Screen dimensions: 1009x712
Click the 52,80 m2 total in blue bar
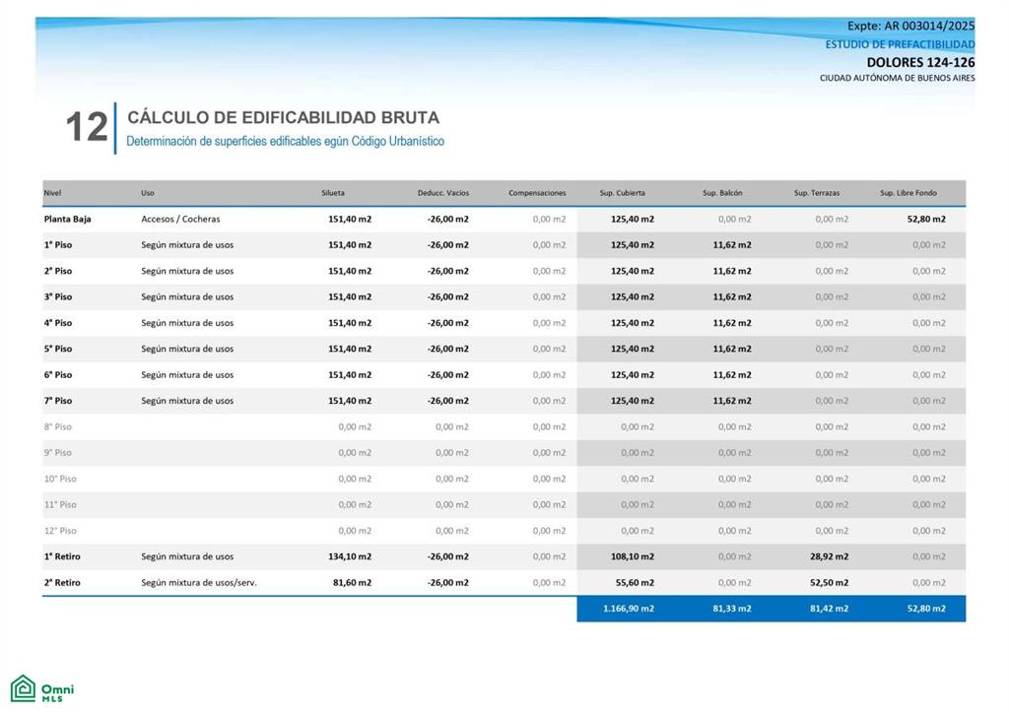pyautogui.click(x=926, y=609)
